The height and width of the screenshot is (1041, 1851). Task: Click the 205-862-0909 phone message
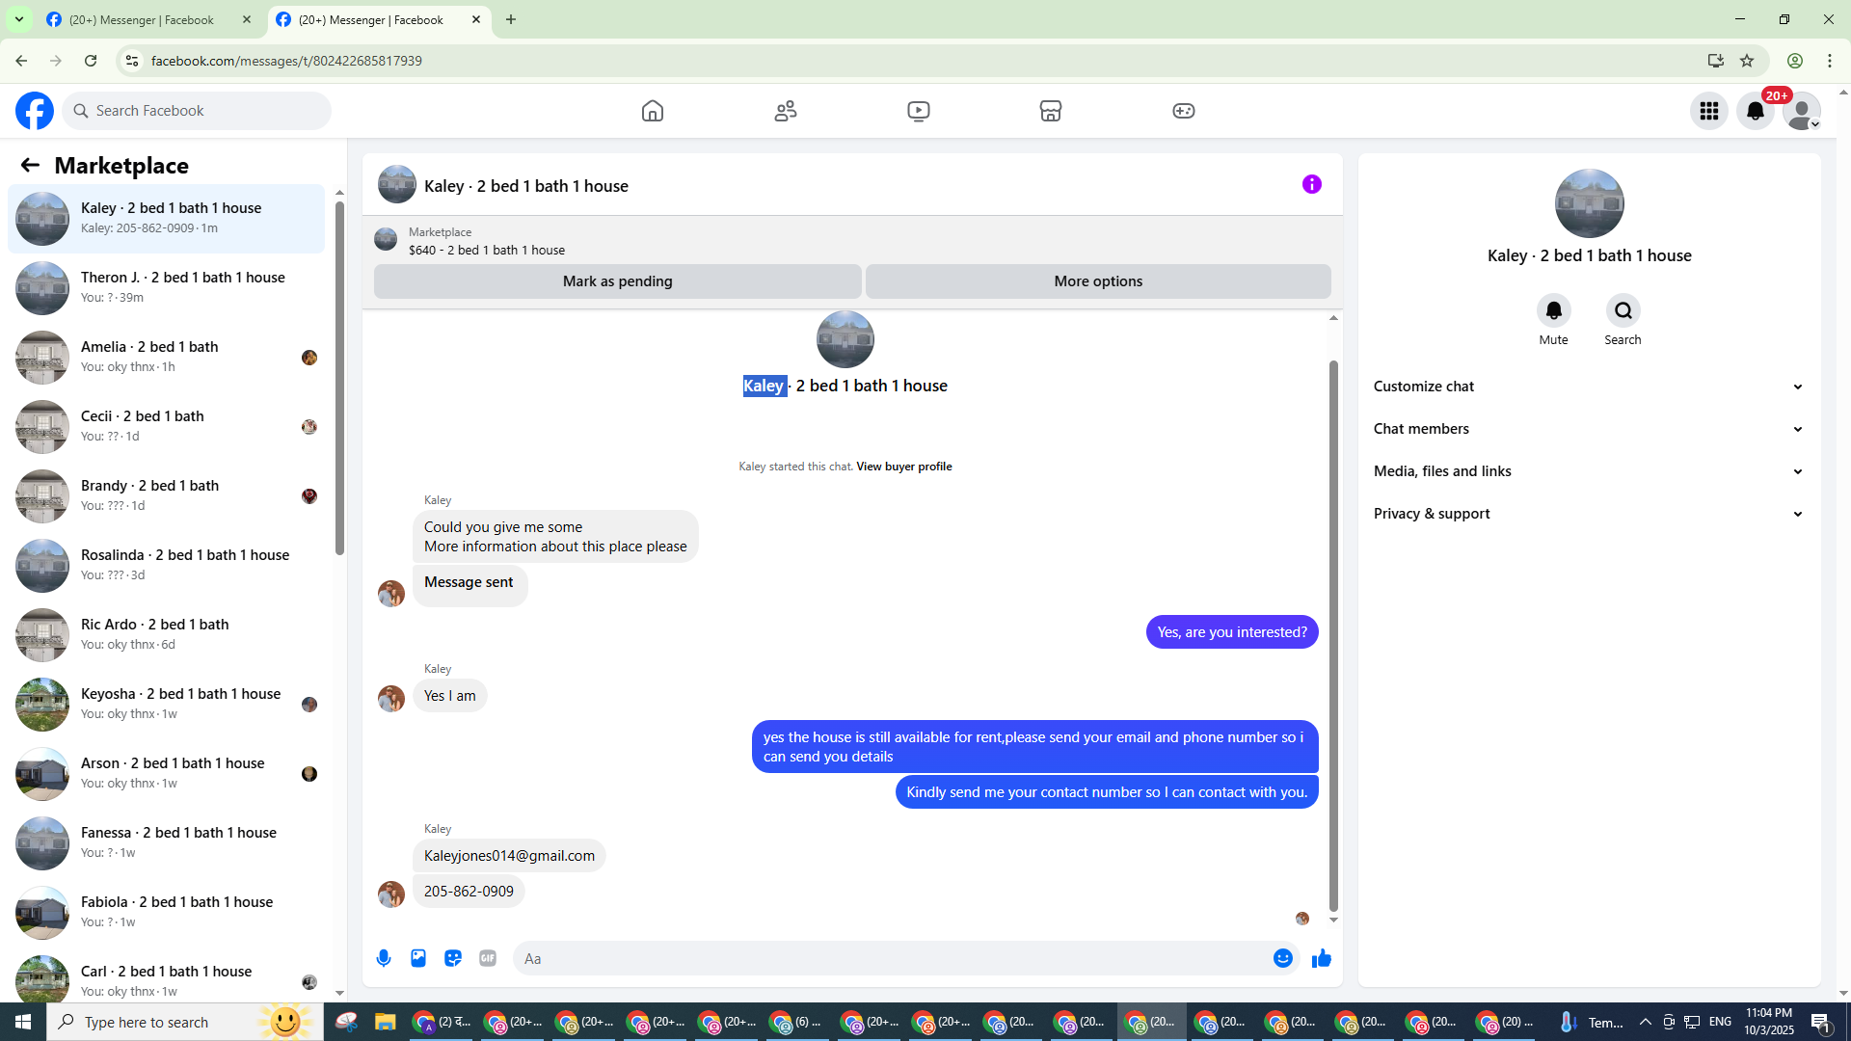pyautogui.click(x=469, y=892)
